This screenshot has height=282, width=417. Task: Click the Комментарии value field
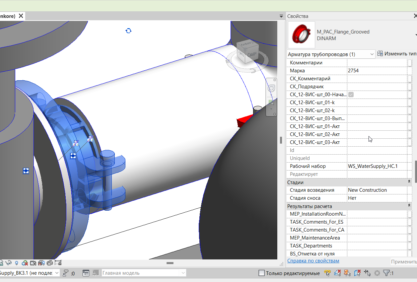coord(377,63)
